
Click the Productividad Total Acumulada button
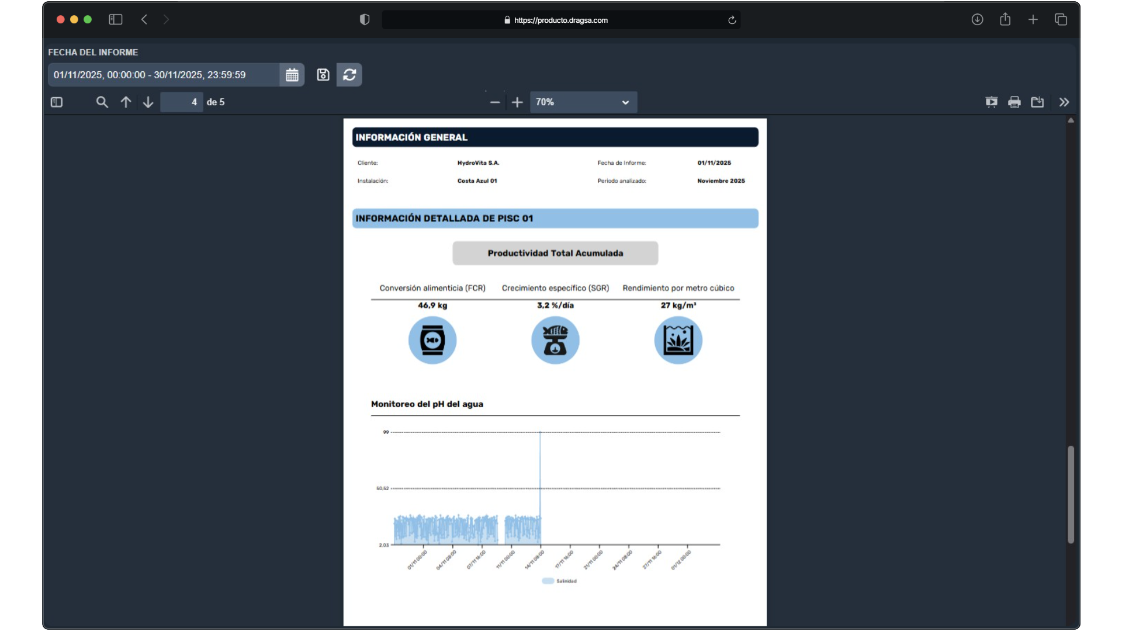[x=555, y=253]
